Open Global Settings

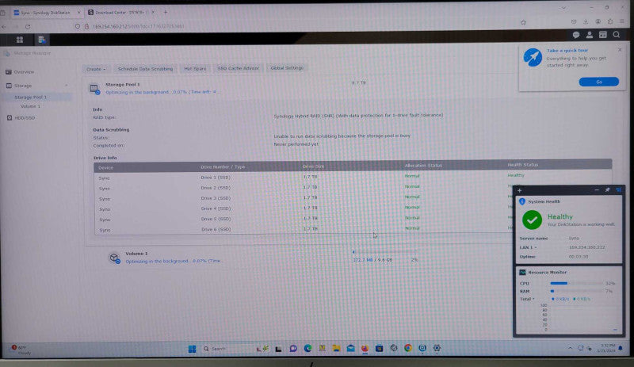coord(287,67)
